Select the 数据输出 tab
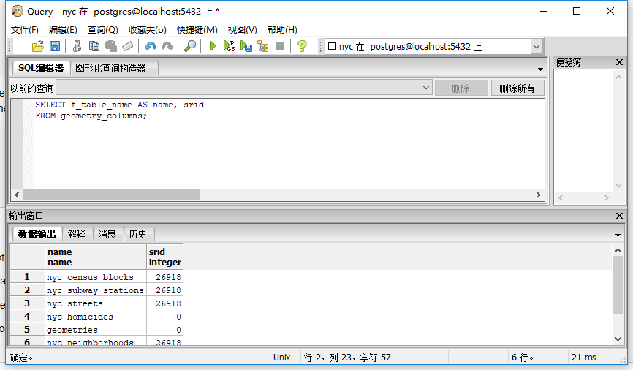The height and width of the screenshot is (370, 633). click(37, 234)
